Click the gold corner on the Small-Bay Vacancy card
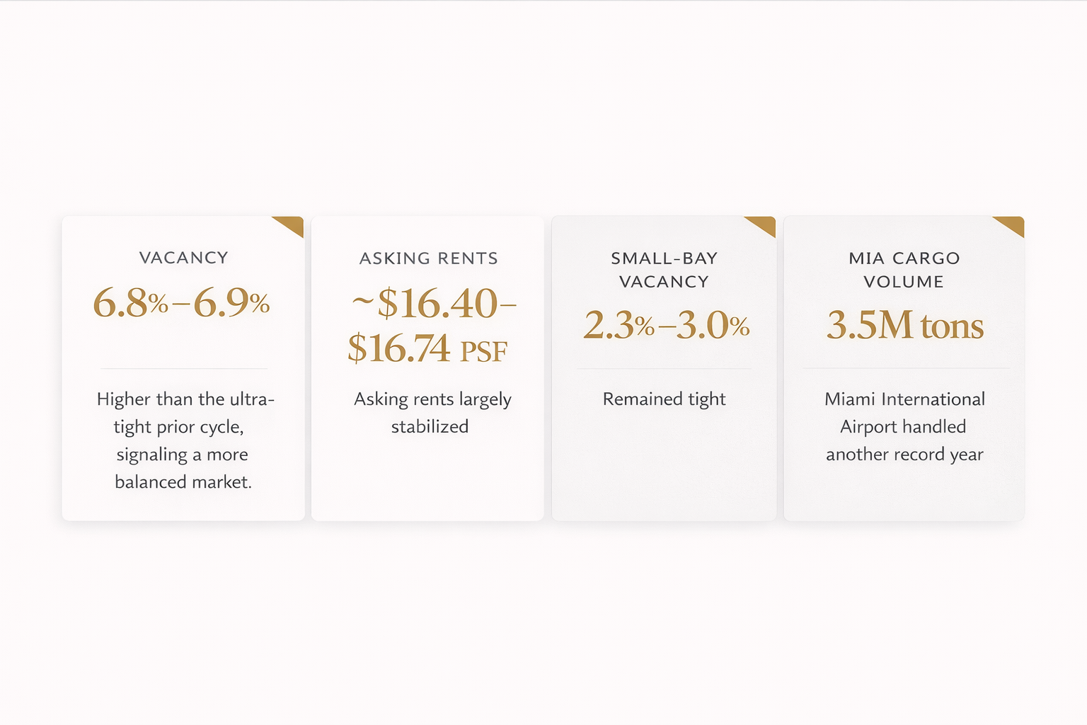 click(764, 224)
